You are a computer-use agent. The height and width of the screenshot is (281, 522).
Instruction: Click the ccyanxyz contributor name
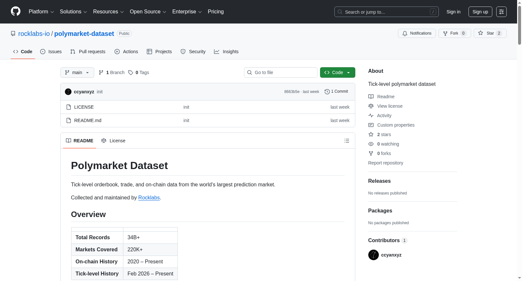391,255
